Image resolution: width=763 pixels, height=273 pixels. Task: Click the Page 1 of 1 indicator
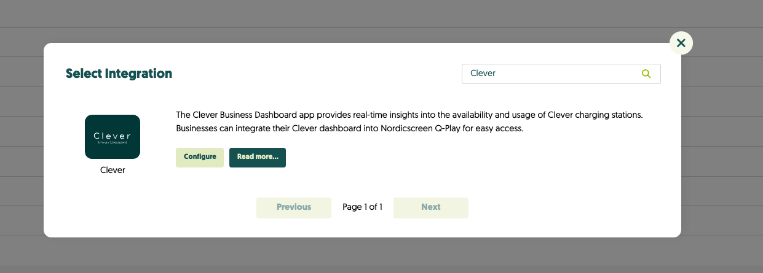click(x=362, y=207)
